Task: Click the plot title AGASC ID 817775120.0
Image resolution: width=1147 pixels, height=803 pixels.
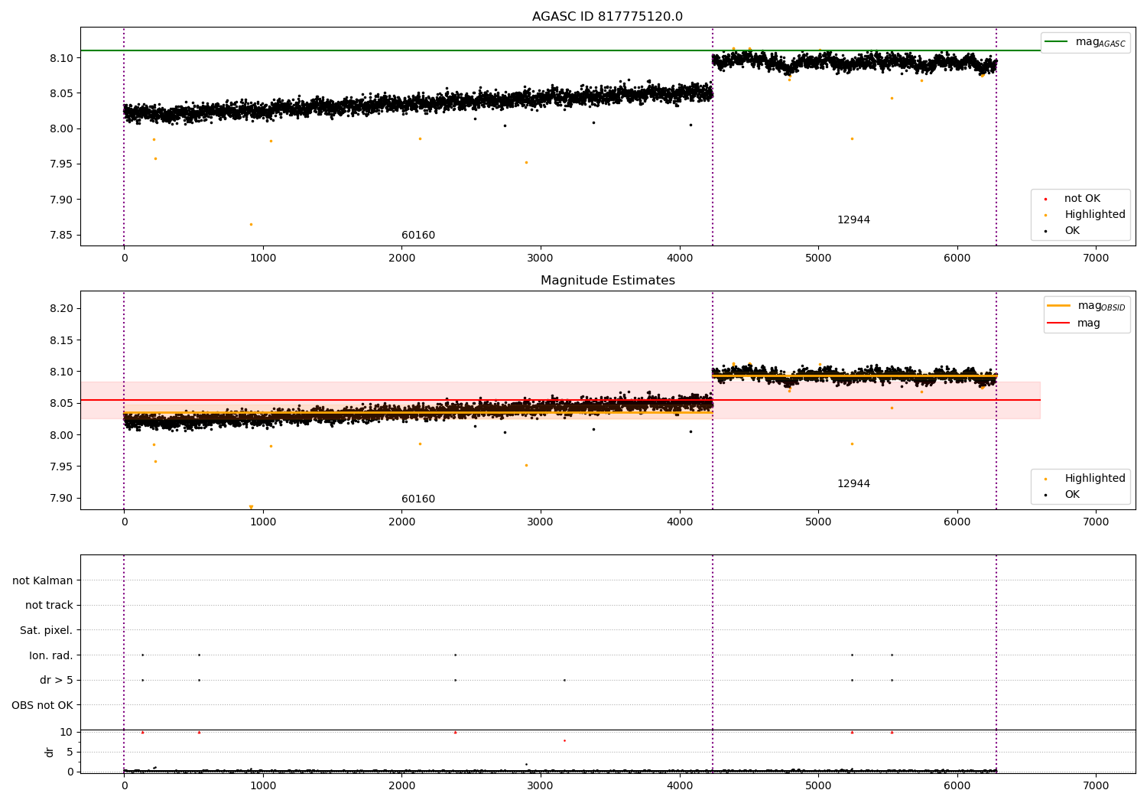Action: tap(607, 17)
